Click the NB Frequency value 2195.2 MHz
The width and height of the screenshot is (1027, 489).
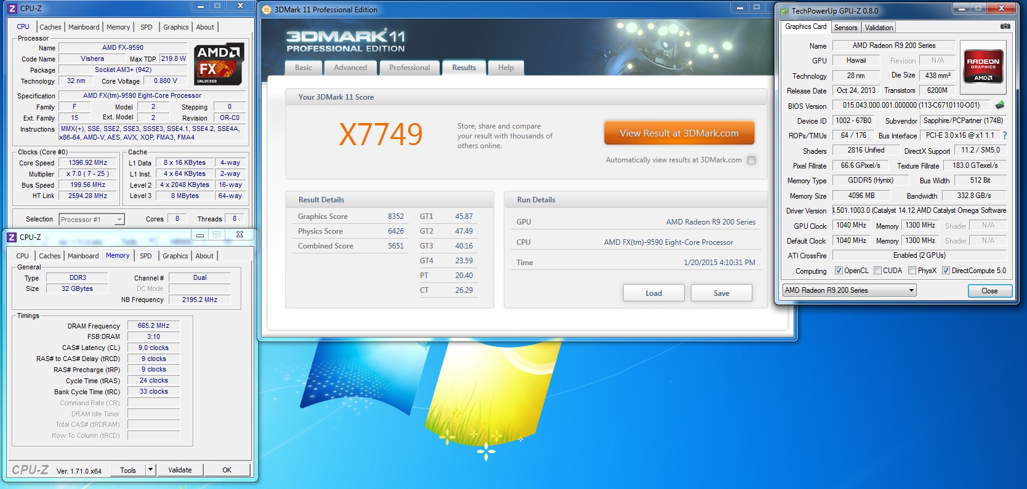pyautogui.click(x=199, y=300)
